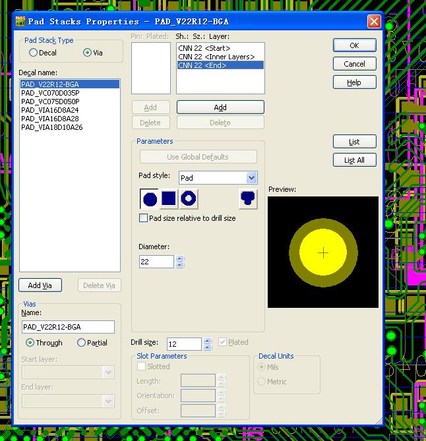The image size is (426, 441).
Task: Select the square pad shape icon
Action: click(169, 199)
